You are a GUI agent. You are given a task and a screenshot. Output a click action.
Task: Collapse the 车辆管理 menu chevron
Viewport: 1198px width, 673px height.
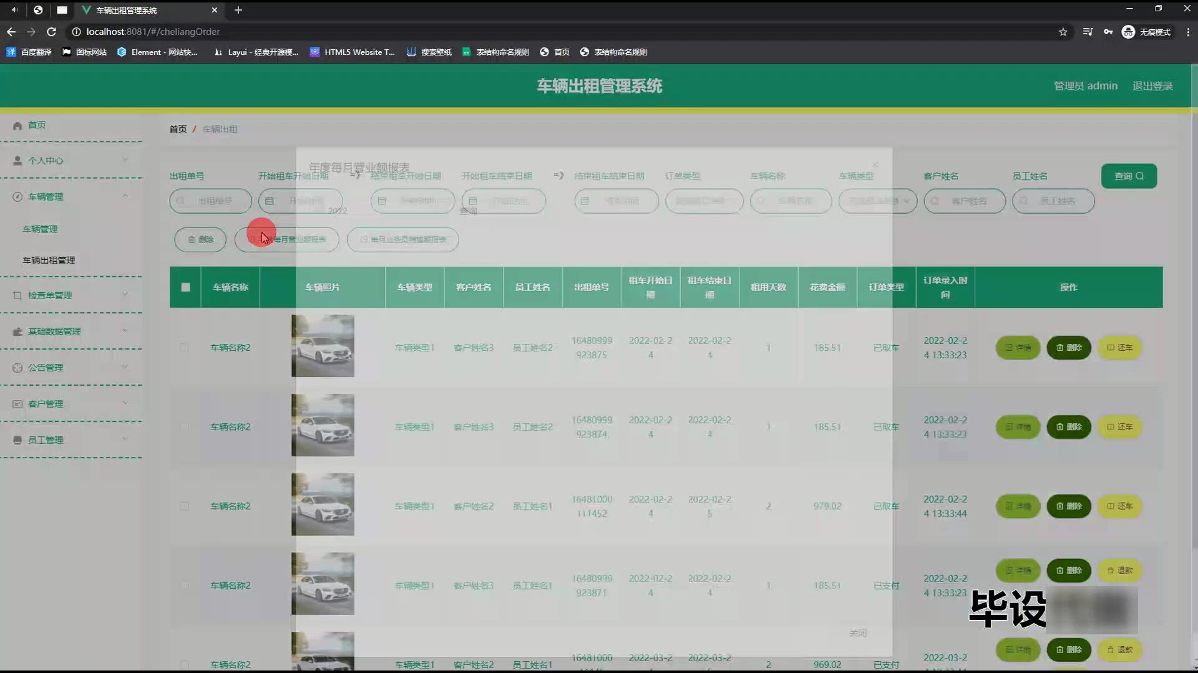click(x=125, y=196)
